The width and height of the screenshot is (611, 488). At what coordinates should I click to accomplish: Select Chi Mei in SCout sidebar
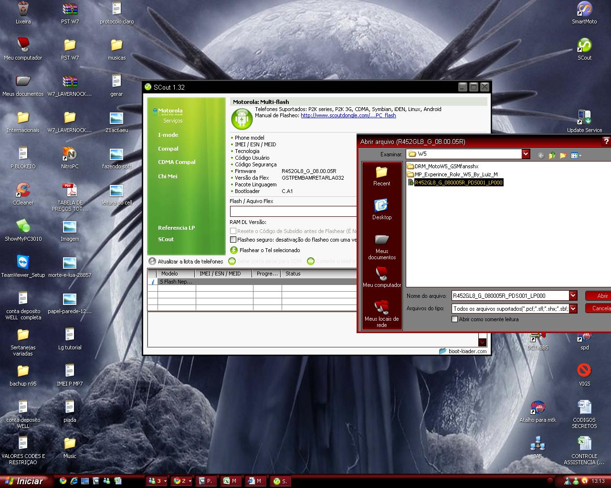(168, 176)
